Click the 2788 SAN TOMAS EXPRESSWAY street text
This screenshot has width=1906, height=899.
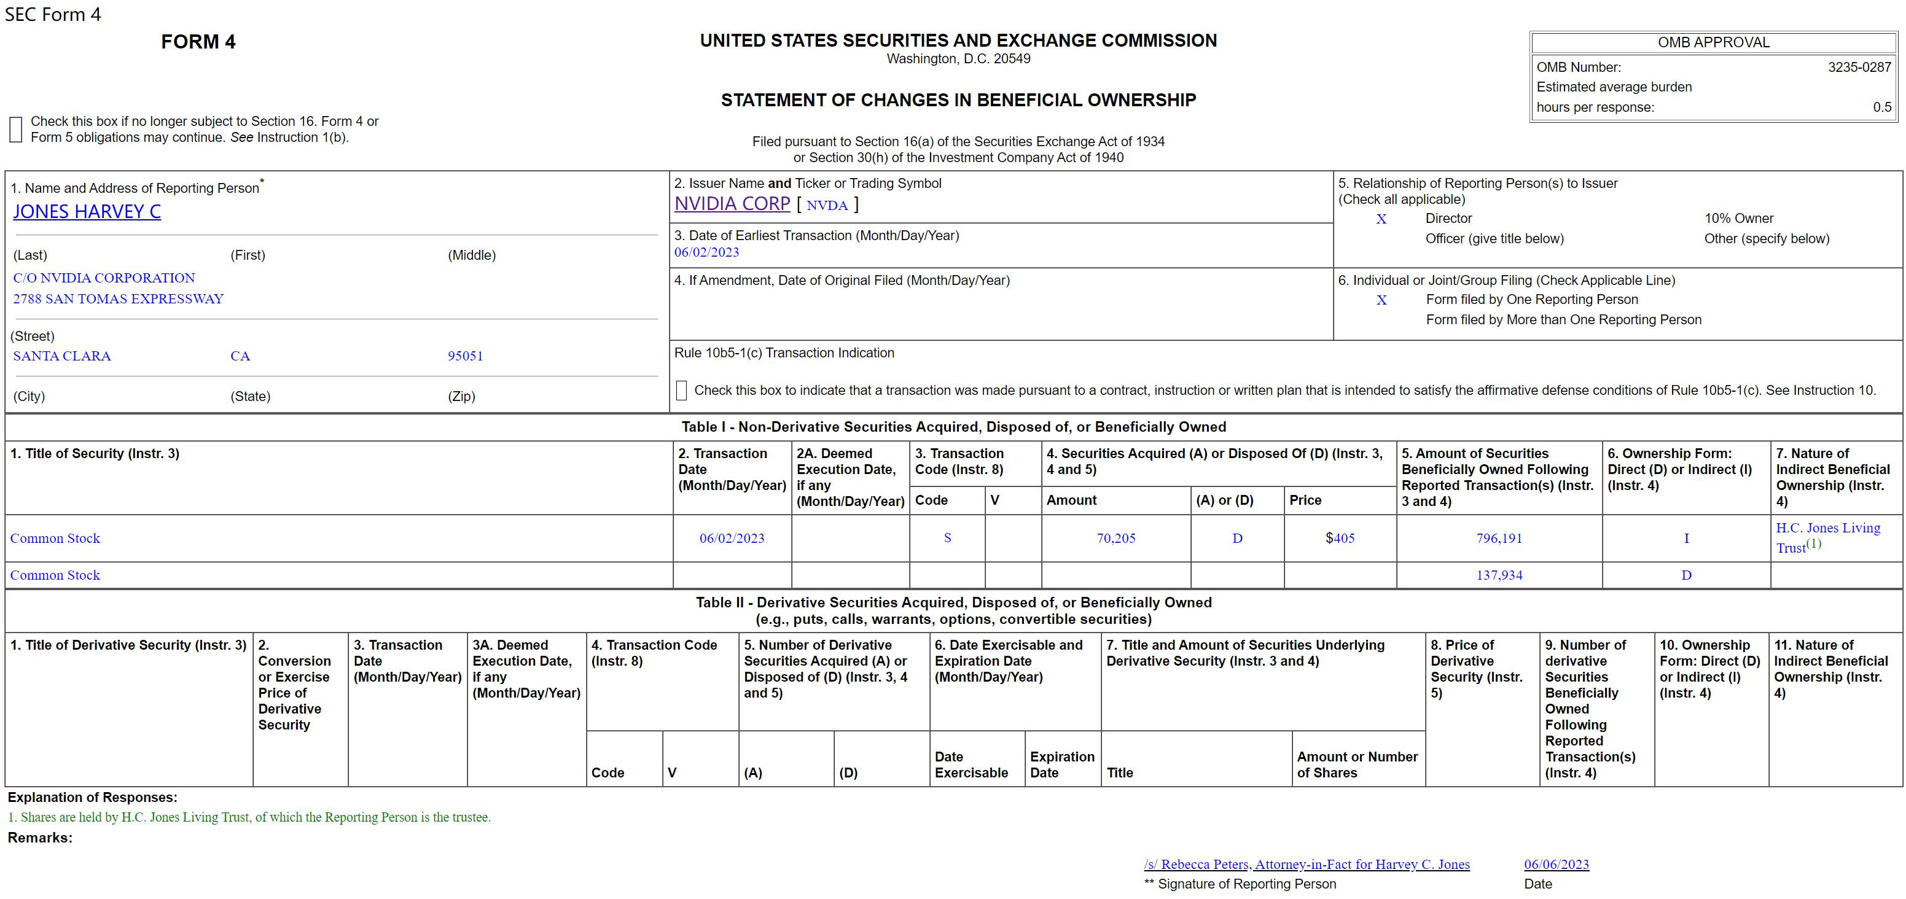tap(119, 299)
